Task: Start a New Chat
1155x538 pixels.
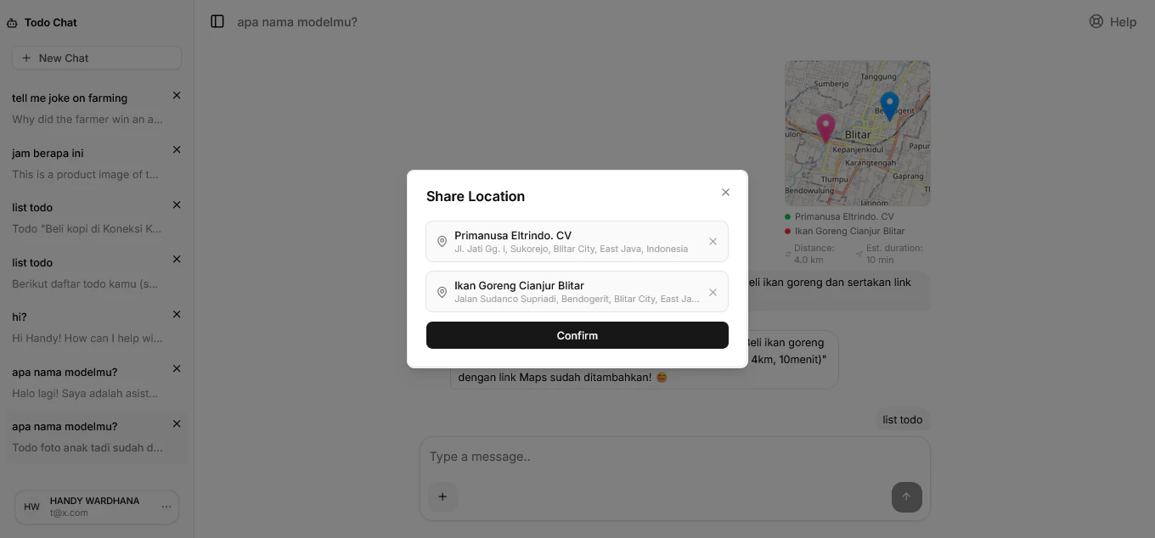Action: tap(97, 58)
